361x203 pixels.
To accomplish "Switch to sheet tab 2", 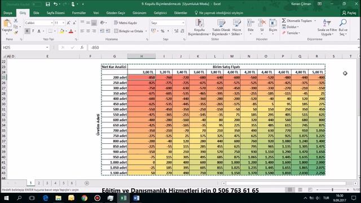I will 39,183.
